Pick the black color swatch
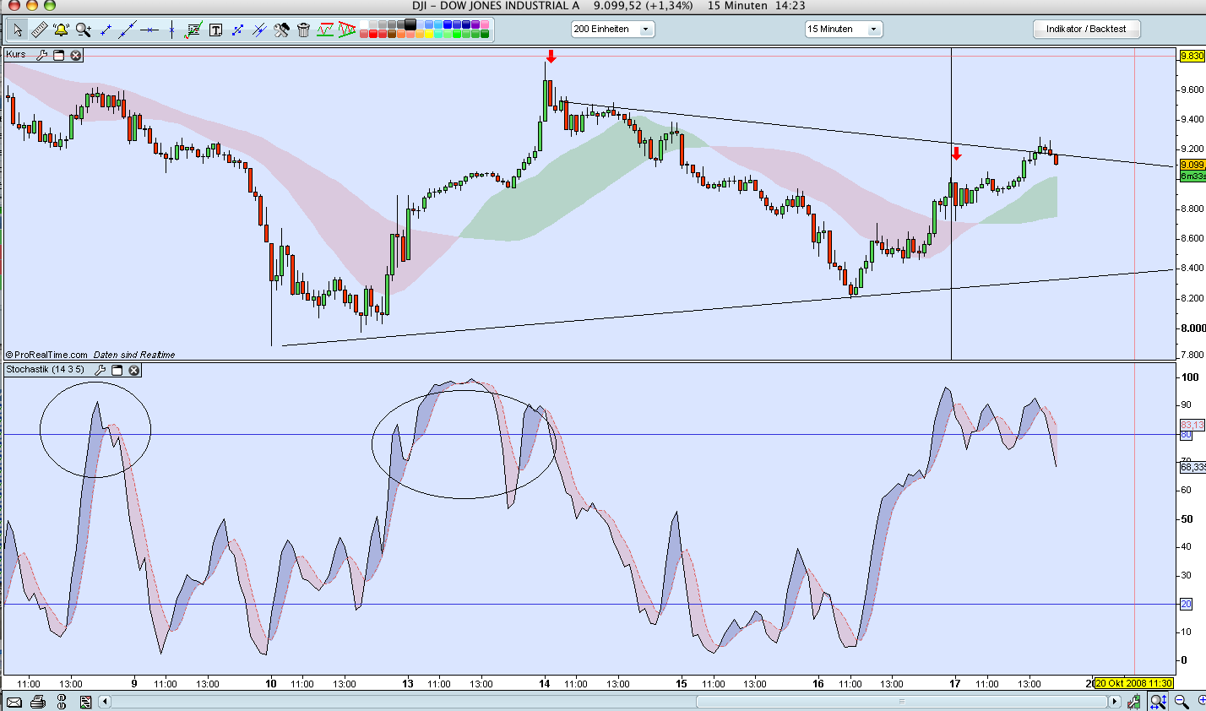1206x711 pixels. 410,25
